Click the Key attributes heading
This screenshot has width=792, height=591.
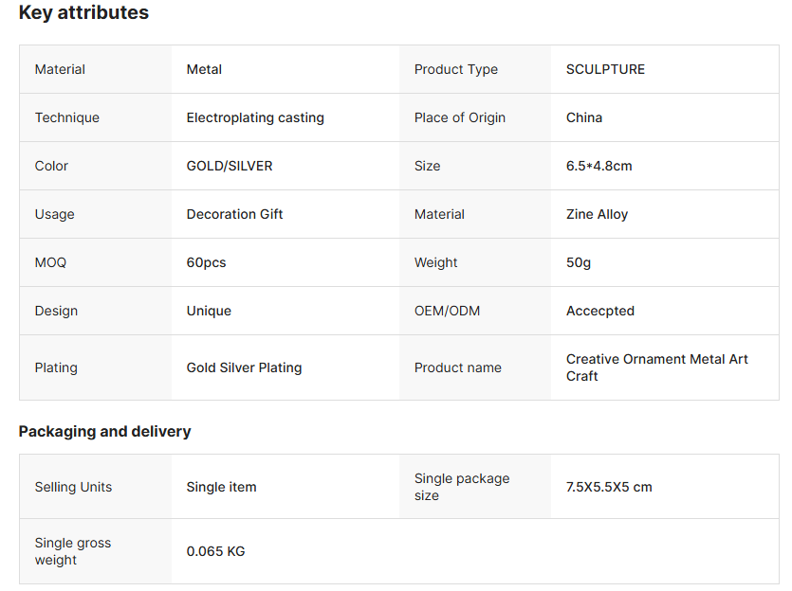click(83, 13)
